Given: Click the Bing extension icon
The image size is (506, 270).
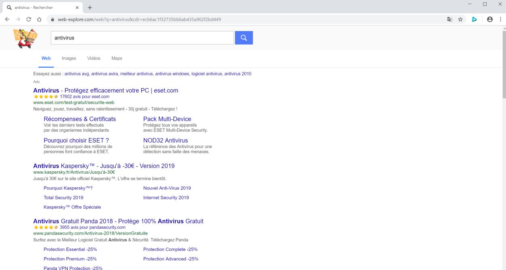Looking at the screenshot, I should tap(475, 19).
